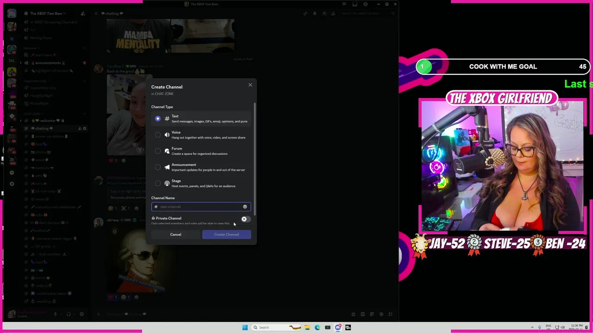Click Discover servers compass icon
This screenshot has width=593, height=333.
click(12, 184)
